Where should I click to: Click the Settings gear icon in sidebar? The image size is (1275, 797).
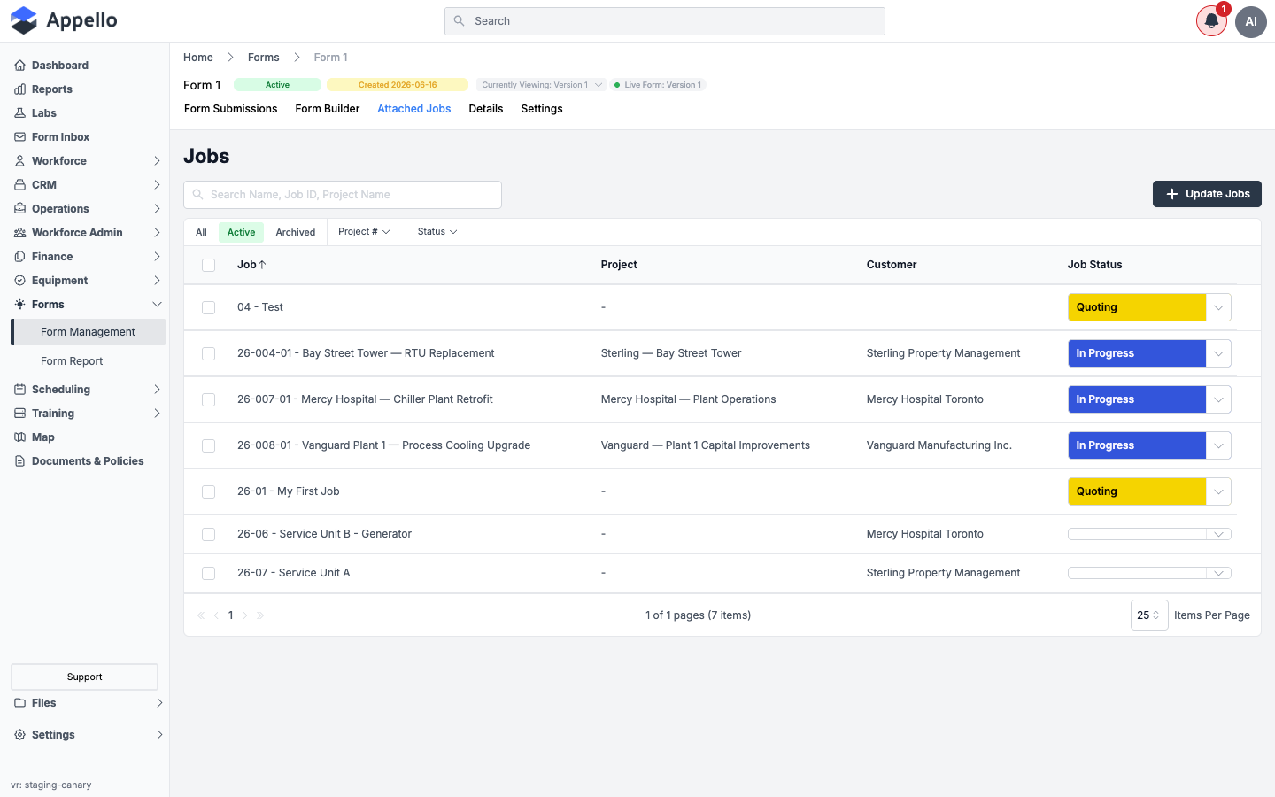[19, 735]
